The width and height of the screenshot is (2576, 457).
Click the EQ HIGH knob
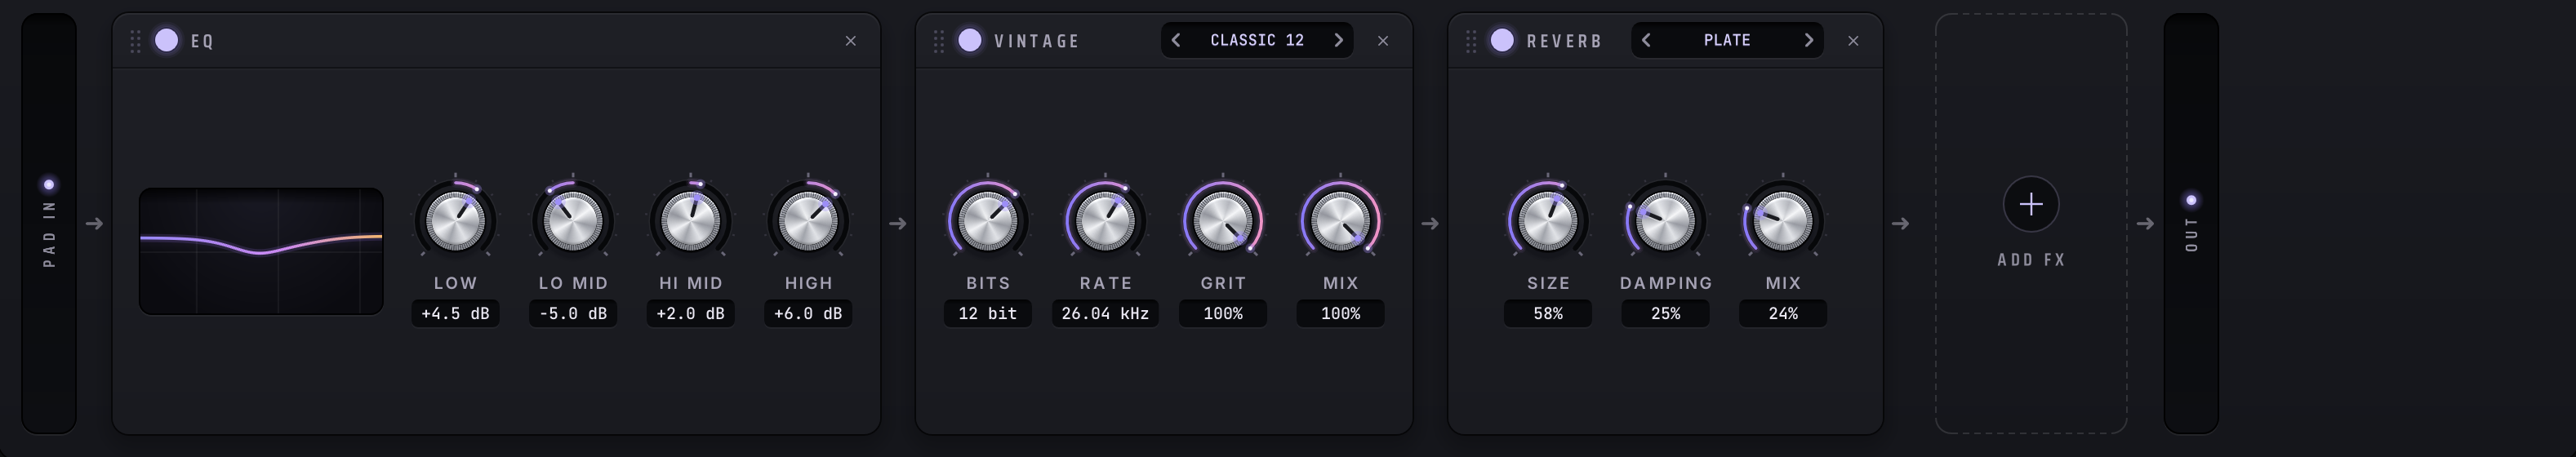click(808, 221)
